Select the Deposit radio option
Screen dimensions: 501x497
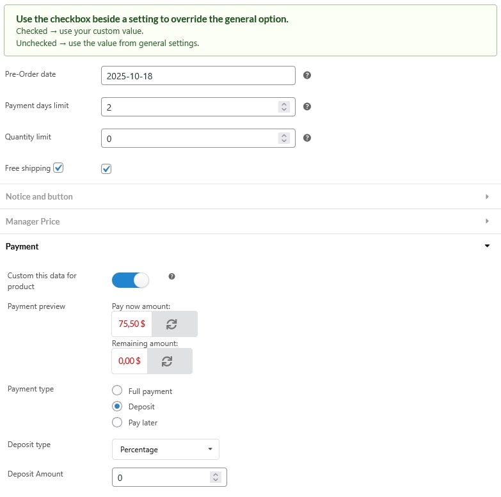(x=117, y=407)
